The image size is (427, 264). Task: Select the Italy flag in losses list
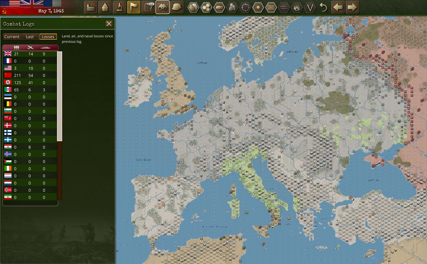(x=8, y=90)
